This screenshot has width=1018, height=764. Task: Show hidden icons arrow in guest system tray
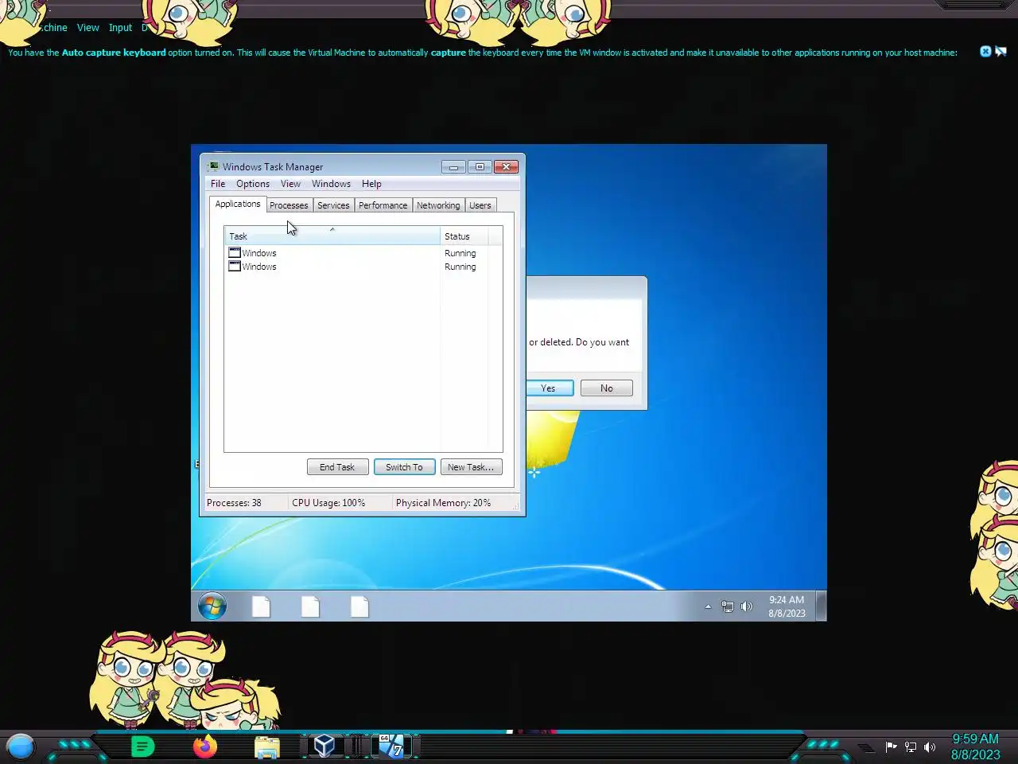tap(708, 606)
